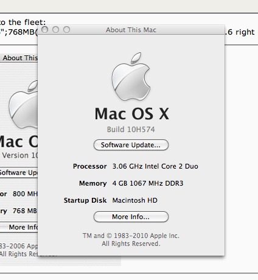Click the Version text in the background window
258x280 pixels.
click(19, 155)
